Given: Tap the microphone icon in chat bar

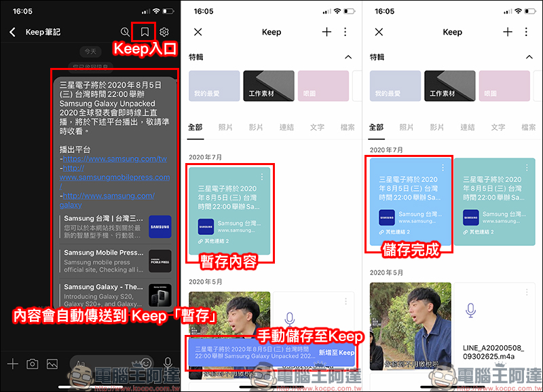Looking at the screenshot, I should [168, 363].
